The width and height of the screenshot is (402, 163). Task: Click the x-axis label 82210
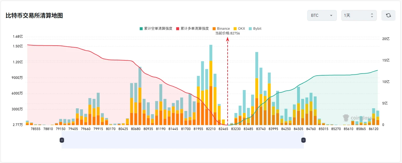point(211,129)
